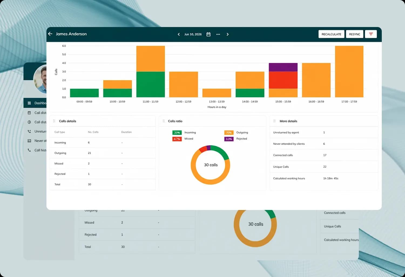Click the Never attended contact icon in sidebar
Screen dimensions: 405x277
tap(29, 141)
